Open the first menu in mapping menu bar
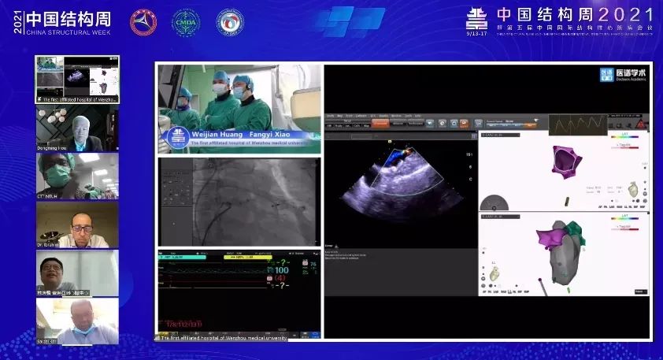This screenshot has width=663, height=360. [331, 114]
